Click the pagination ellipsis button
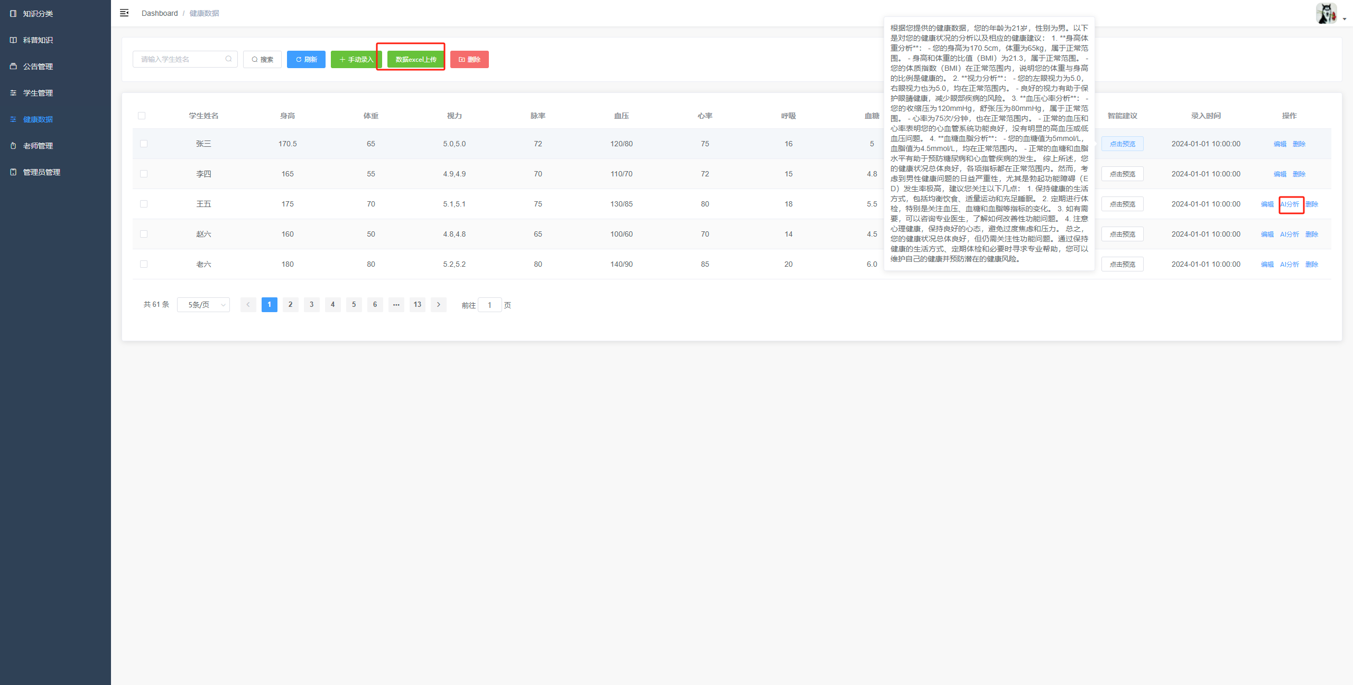 pyautogui.click(x=396, y=305)
